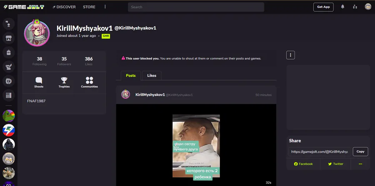Click the Game Jolt logo
This screenshot has height=186, width=375.
[x=24, y=7]
